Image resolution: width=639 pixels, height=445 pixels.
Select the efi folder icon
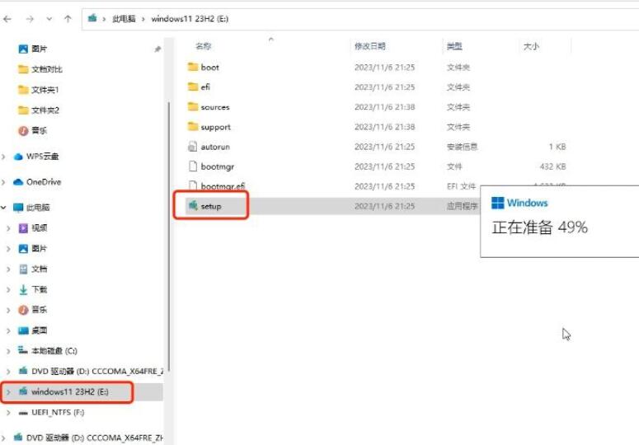193,87
